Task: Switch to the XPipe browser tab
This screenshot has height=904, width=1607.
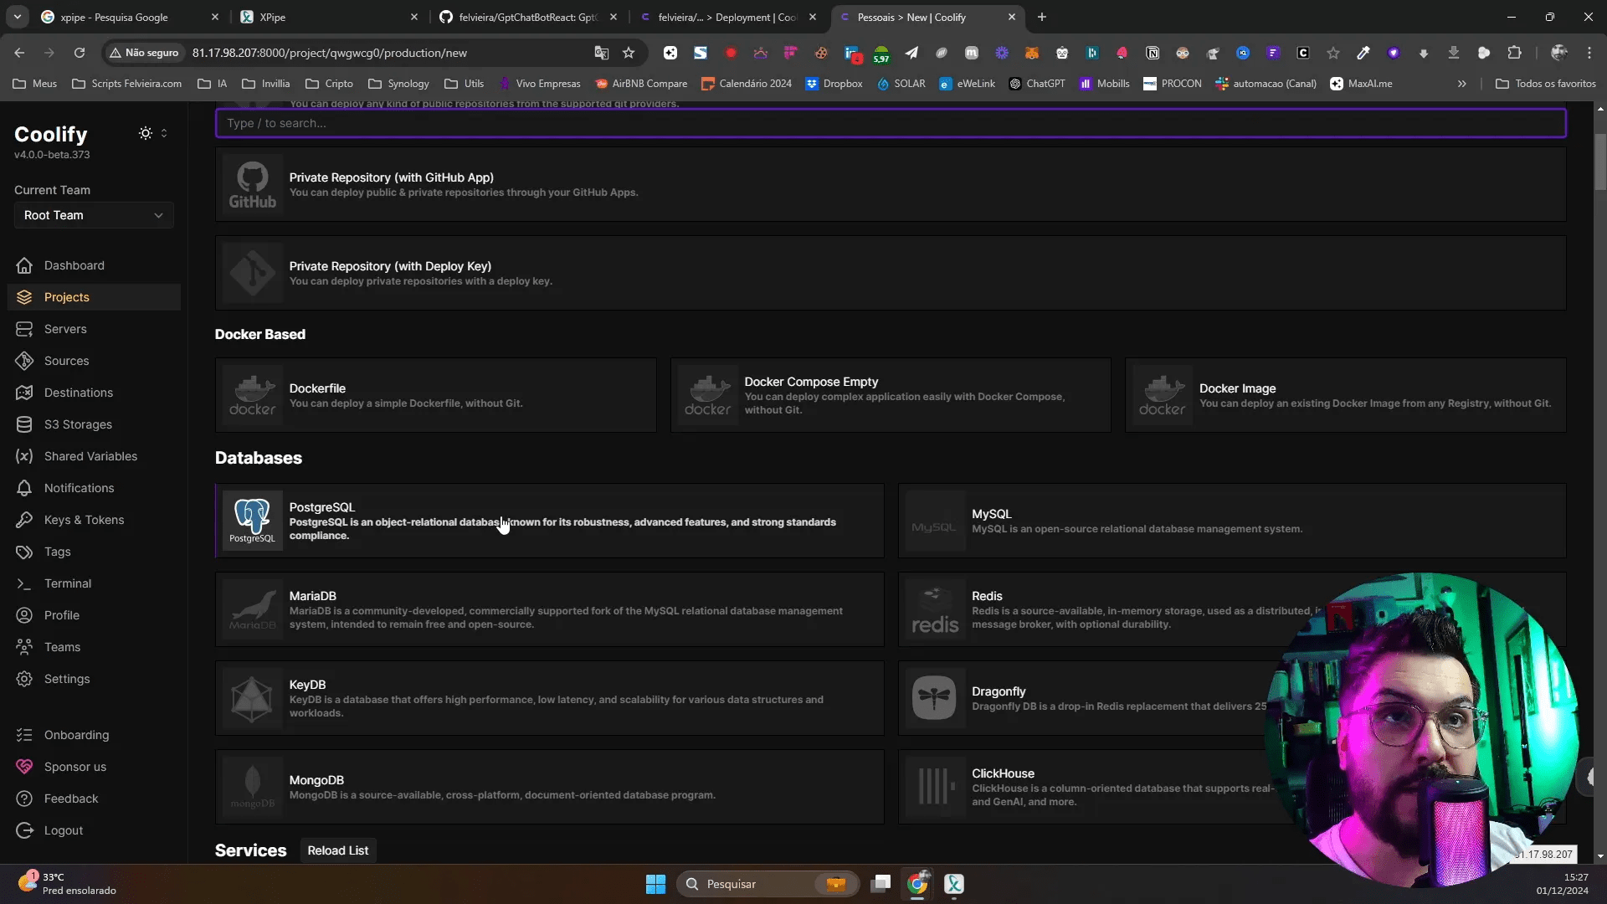Action: coord(329,17)
